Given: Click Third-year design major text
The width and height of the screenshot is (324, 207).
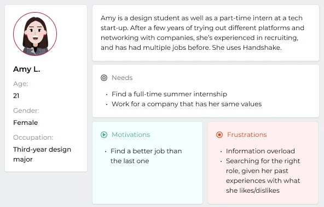Looking at the screenshot, I should pyautogui.click(x=42, y=154).
